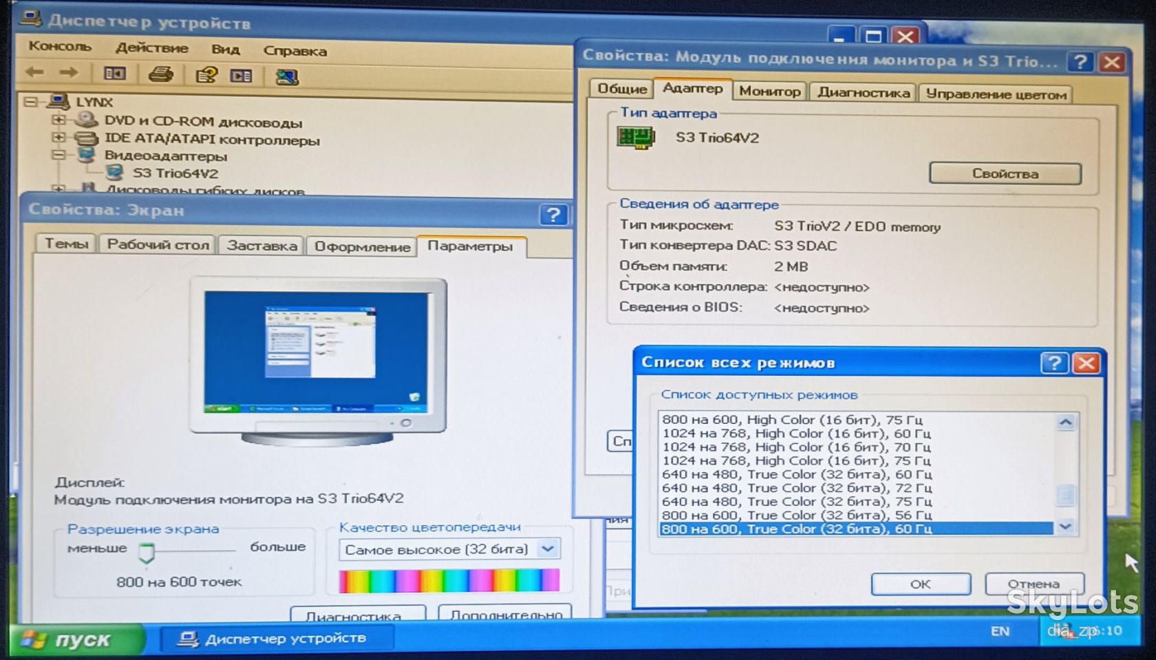
Task: Click the Разрешение экрана slider thumb
Action: [146, 553]
